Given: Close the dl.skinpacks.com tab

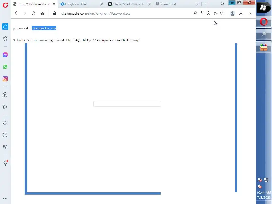Looking at the screenshot, I should pyautogui.click(x=54, y=4).
